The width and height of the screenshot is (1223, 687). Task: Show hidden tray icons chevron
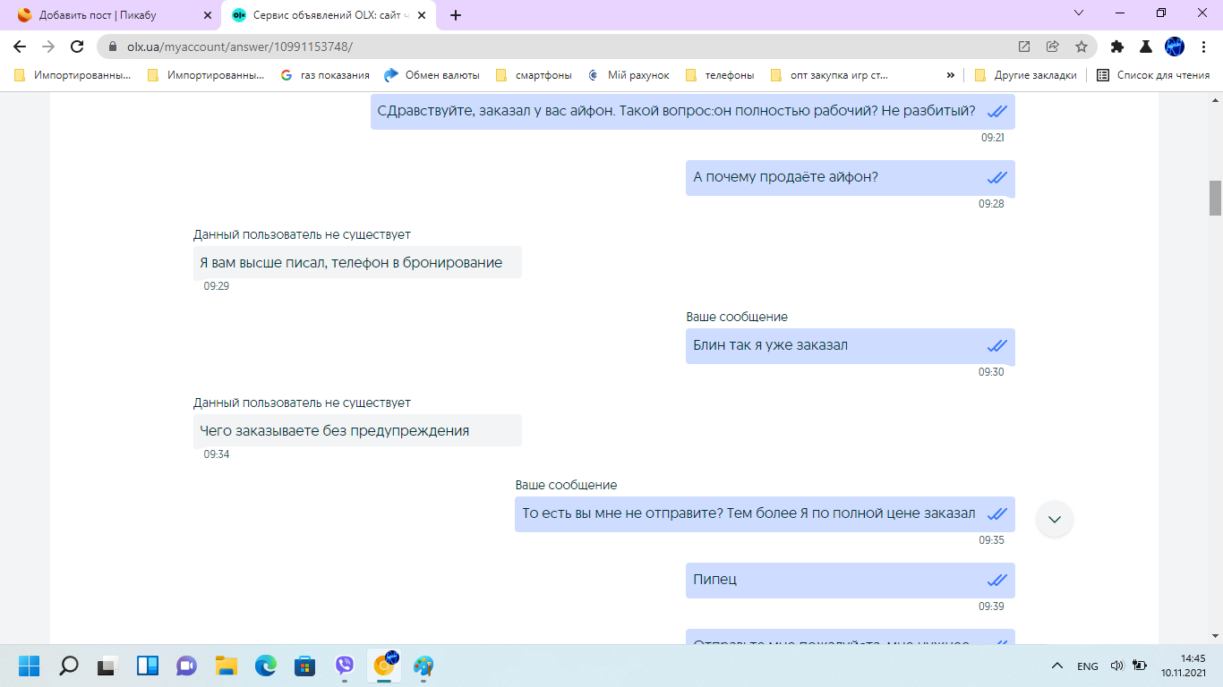[1057, 666]
